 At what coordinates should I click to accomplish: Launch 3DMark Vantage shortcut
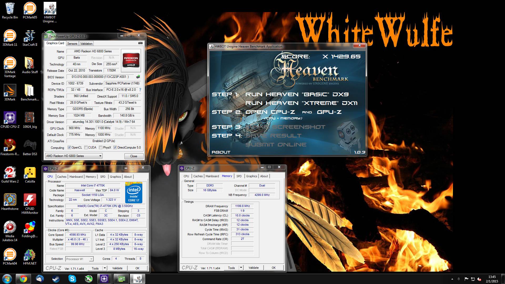click(x=10, y=67)
